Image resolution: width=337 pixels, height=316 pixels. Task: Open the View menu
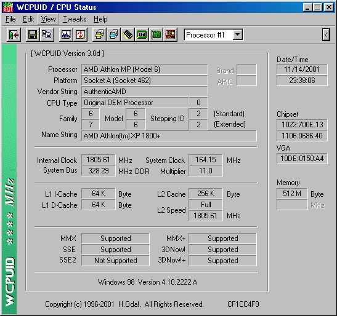(48, 19)
